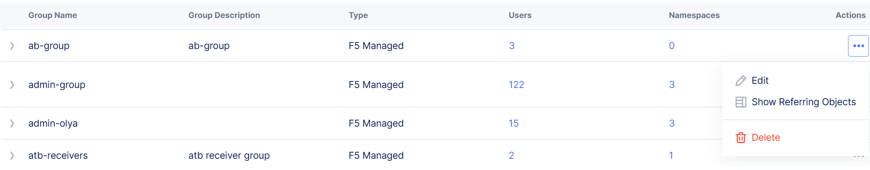Click the ab-group three-dot actions button
Viewport: 870px width, 170px height.
858,46
